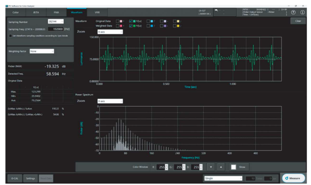
Task: Open the Single measurement mode dropdown
Action: (223, 178)
